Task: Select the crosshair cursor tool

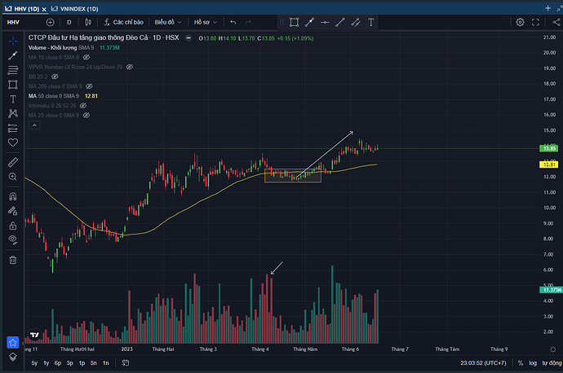Action: click(12, 41)
